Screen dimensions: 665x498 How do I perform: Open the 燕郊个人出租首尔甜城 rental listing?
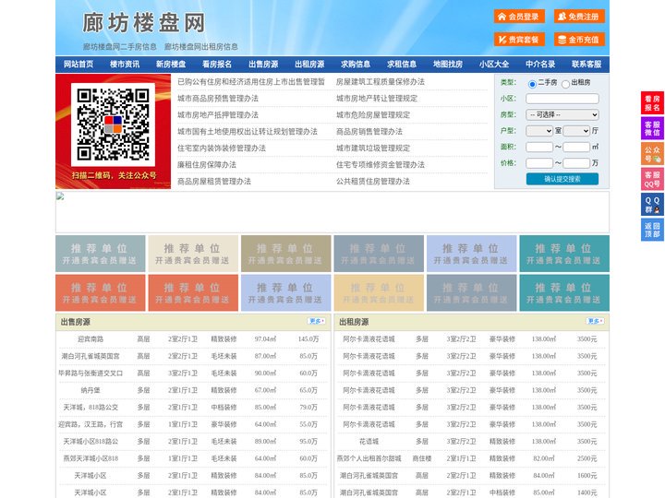(x=369, y=458)
